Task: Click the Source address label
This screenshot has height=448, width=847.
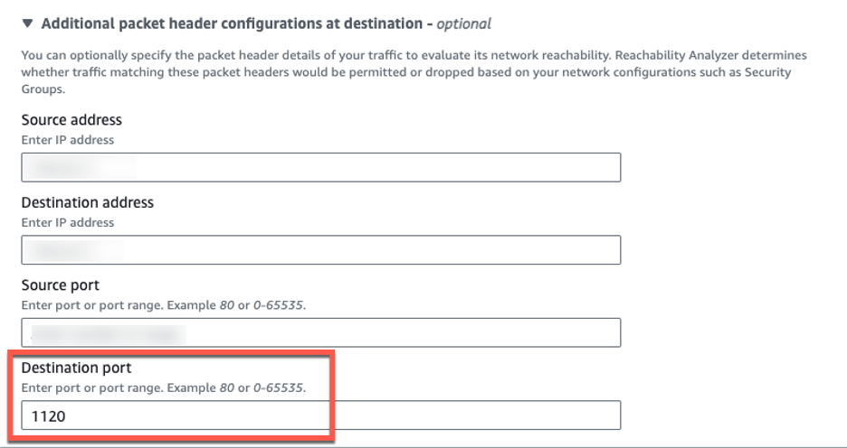Action: click(x=71, y=120)
